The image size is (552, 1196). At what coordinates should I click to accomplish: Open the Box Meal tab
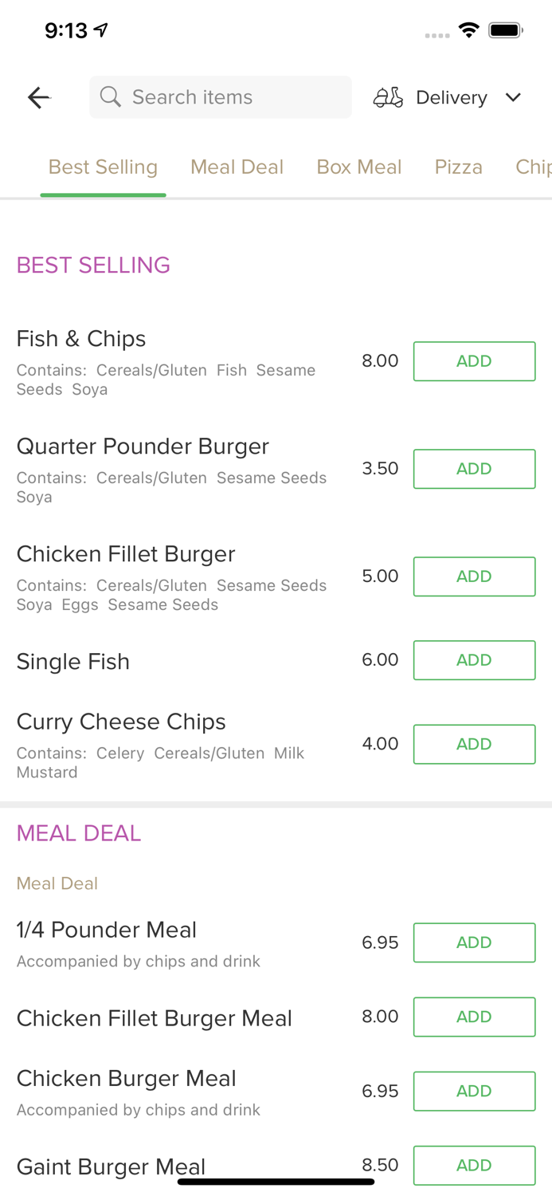click(x=359, y=167)
